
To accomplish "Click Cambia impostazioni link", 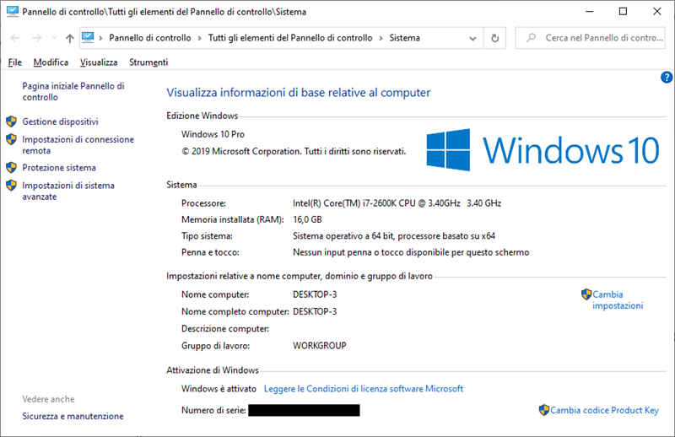I will [x=618, y=300].
